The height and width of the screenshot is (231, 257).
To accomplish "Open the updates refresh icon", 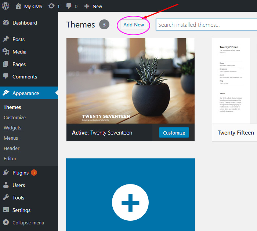I will [x=51, y=6].
